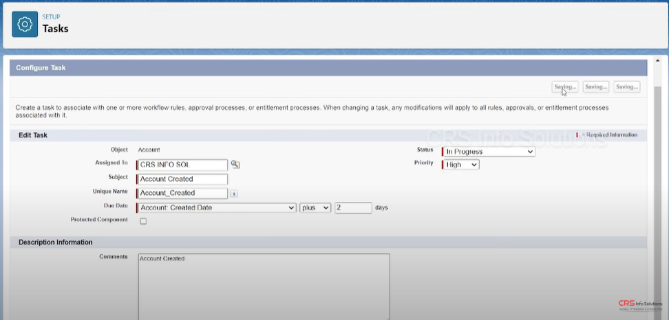Image resolution: width=669 pixels, height=320 pixels.
Task: Click the leftmost Saving... button
Action: tap(565, 87)
